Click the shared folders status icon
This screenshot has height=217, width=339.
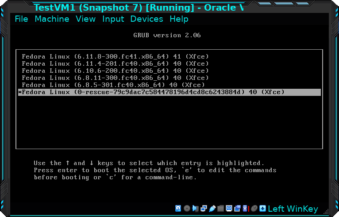[220, 208]
